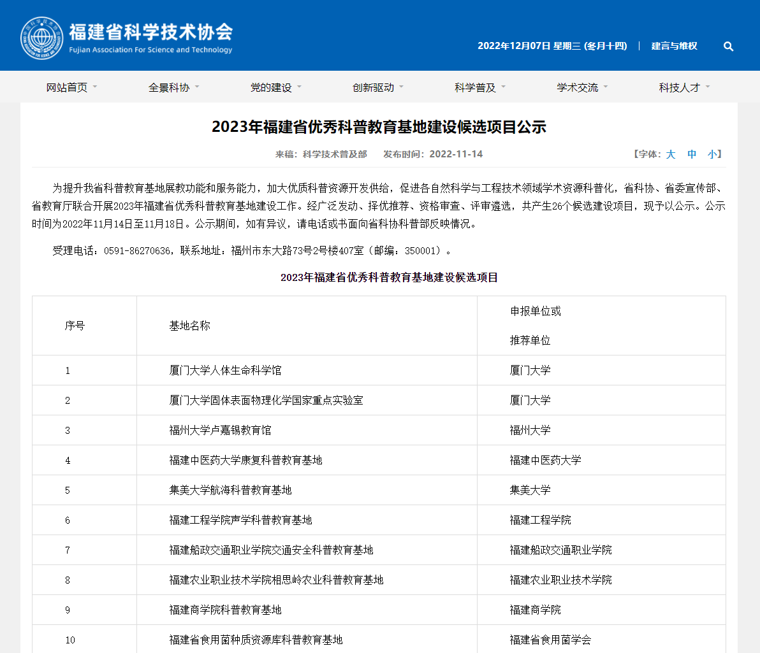Click the 建言与维权 link in header
The image size is (760, 653).
(674, 46)
